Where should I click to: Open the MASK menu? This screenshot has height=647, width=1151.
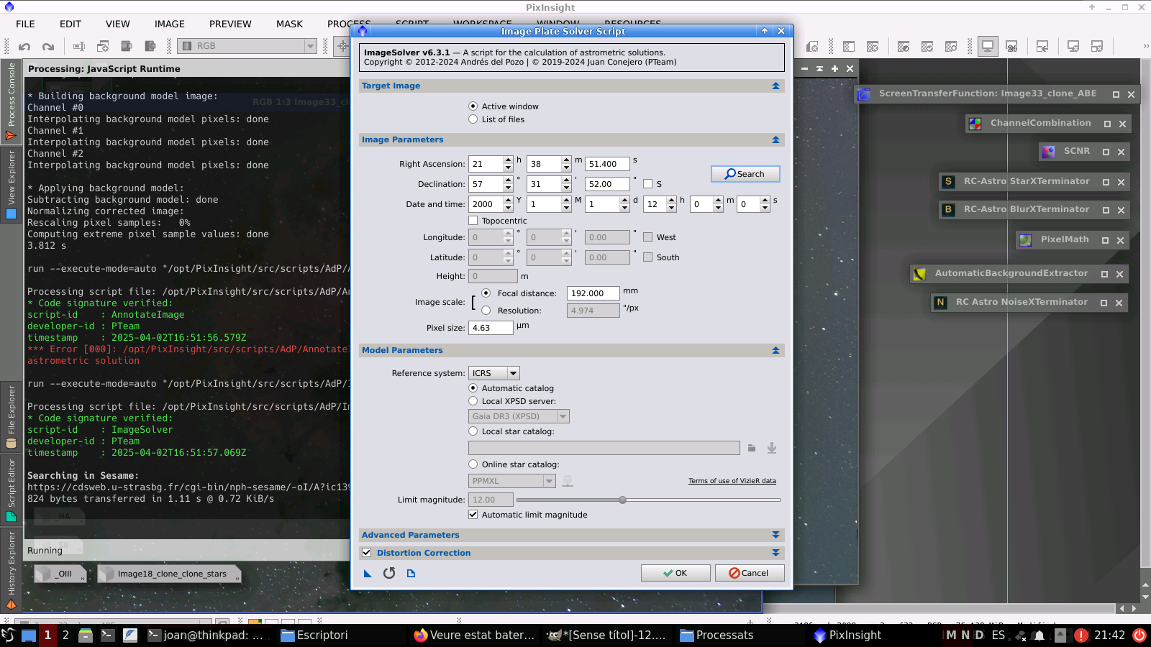(x=289, y=24)
